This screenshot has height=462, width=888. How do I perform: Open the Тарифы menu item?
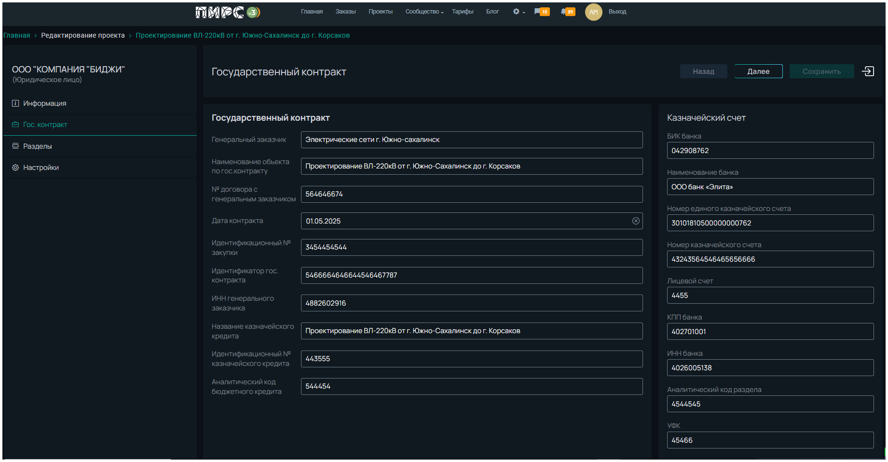pos(463,12)
